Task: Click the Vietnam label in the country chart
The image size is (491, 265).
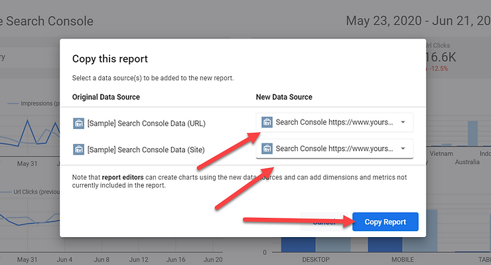Action: (x=441, y=153)
